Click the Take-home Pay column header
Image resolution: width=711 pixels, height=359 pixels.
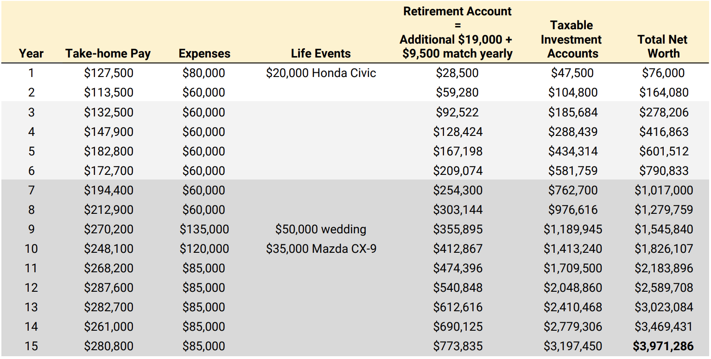[x=108, y=53]
